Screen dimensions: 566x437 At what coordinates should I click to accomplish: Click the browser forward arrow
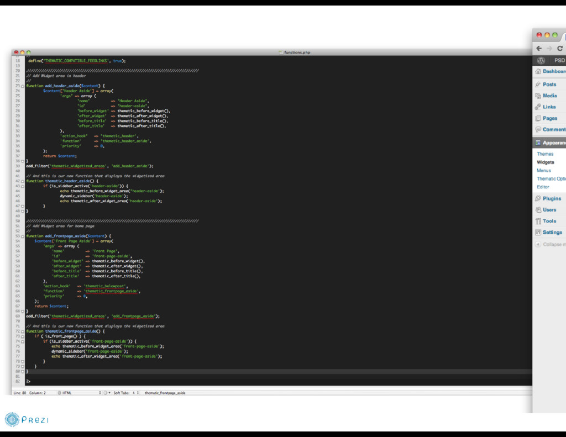pyautogui.click(x=549, y=49)
